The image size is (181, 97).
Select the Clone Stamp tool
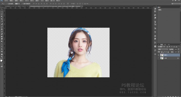tap(2, 29)
